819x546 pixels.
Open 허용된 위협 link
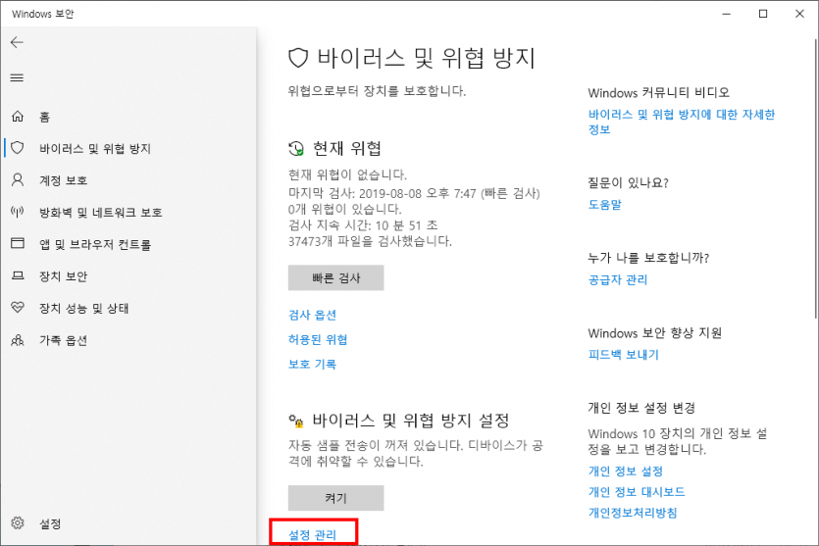coord(318,339)
